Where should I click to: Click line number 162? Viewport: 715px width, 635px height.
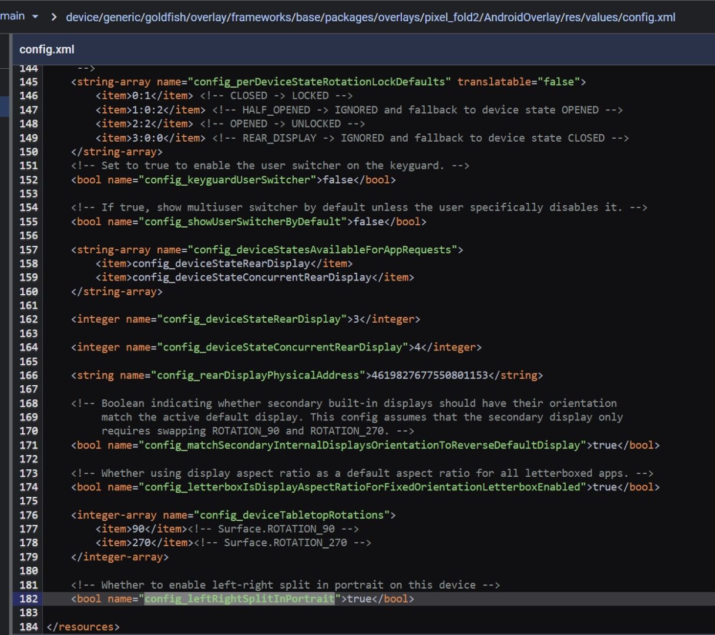28,319
